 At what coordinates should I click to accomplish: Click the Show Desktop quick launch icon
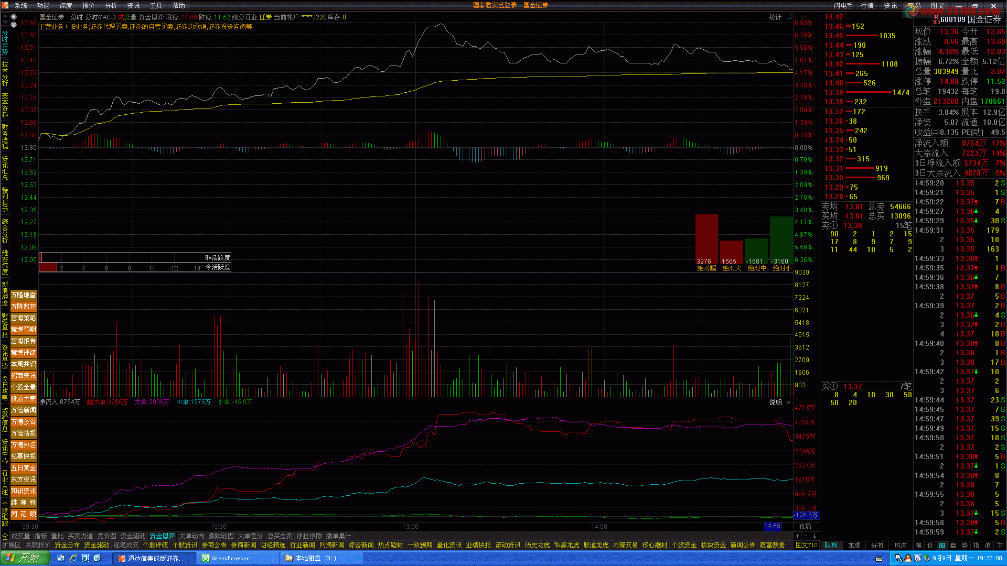pyautogui.click(x=61, y=558)
